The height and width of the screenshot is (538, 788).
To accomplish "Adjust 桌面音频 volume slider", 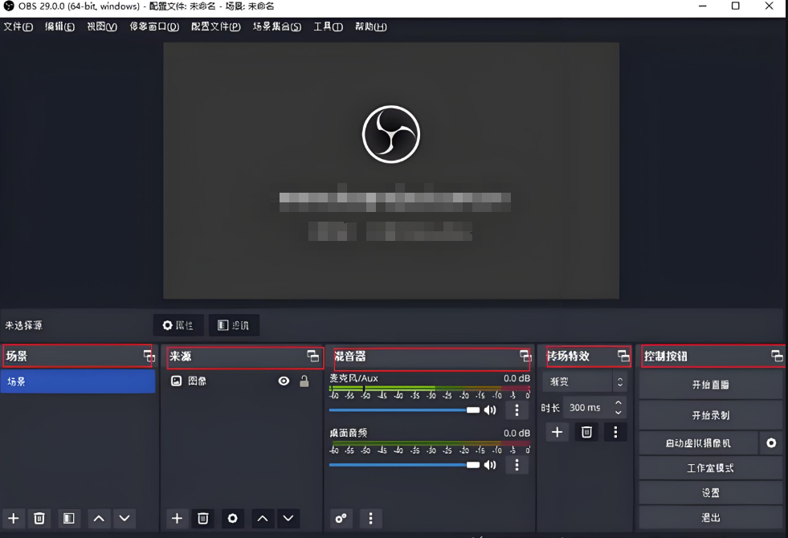I will click(405, 465).
